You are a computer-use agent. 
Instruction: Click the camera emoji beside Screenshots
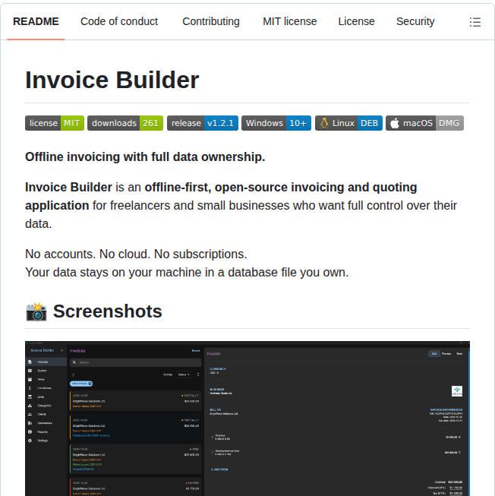click(x=36, y=311)
